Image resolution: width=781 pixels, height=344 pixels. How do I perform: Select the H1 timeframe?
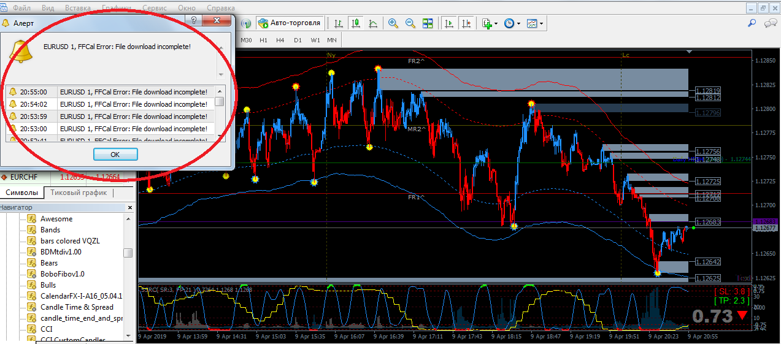[263, 40]
